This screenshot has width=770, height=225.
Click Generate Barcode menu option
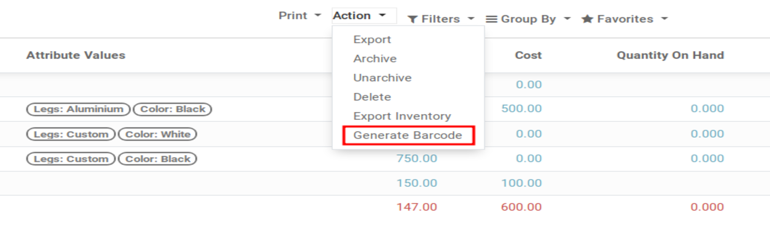tap(408, 135)
